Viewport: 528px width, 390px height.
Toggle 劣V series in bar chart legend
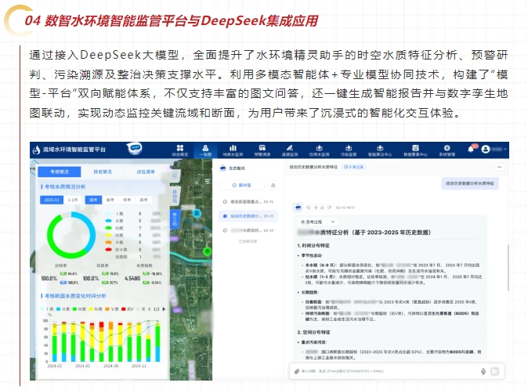pos(128,309)
